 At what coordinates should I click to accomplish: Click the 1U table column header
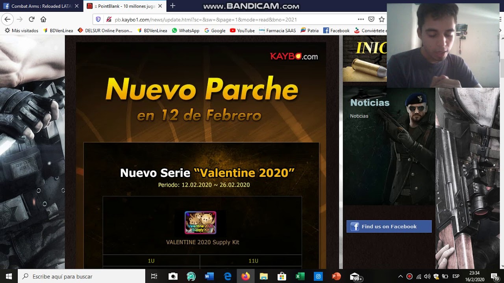point(151,261)
